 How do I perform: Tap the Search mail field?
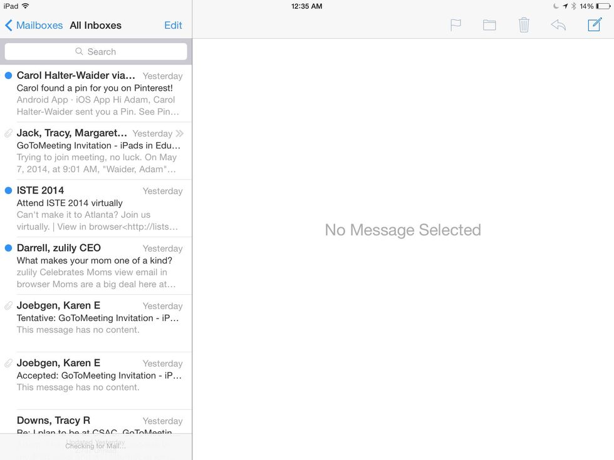coord(96,51)
